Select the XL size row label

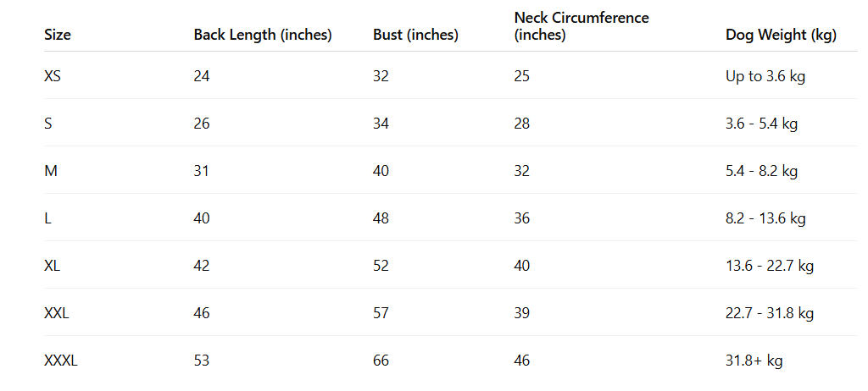point(53,266)
